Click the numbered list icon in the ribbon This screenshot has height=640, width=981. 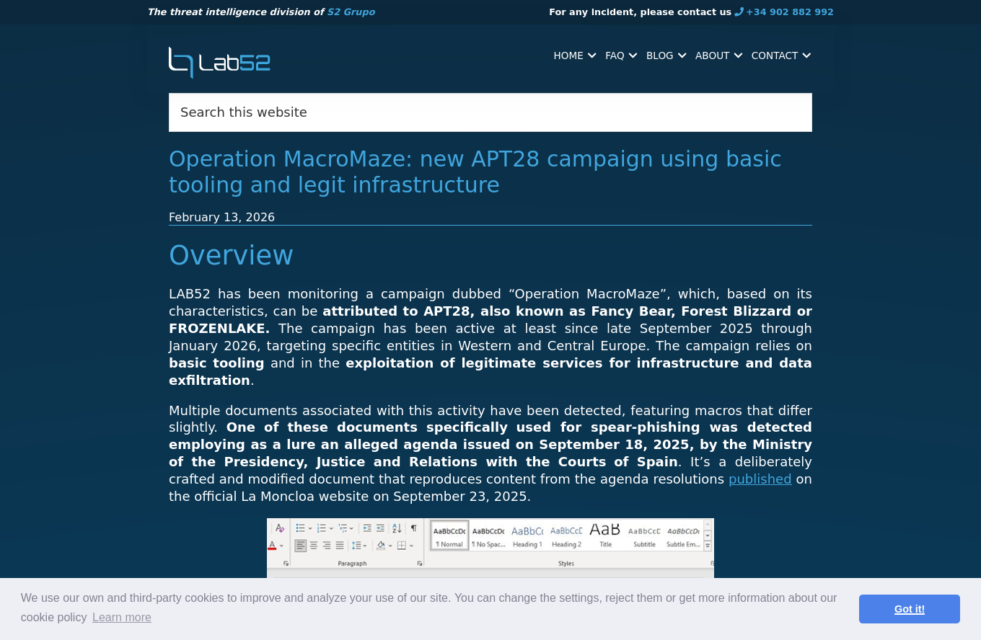322,528
